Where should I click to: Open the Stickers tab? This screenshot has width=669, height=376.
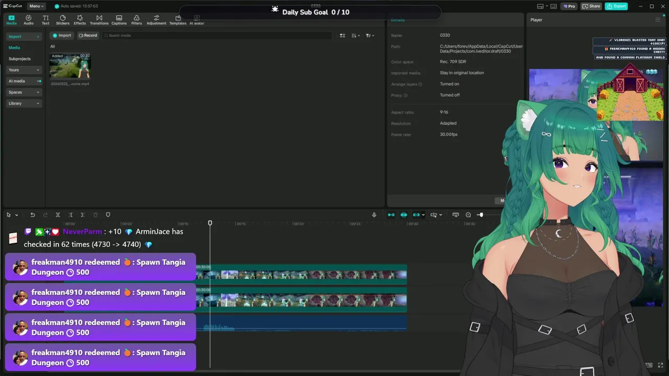63,20
